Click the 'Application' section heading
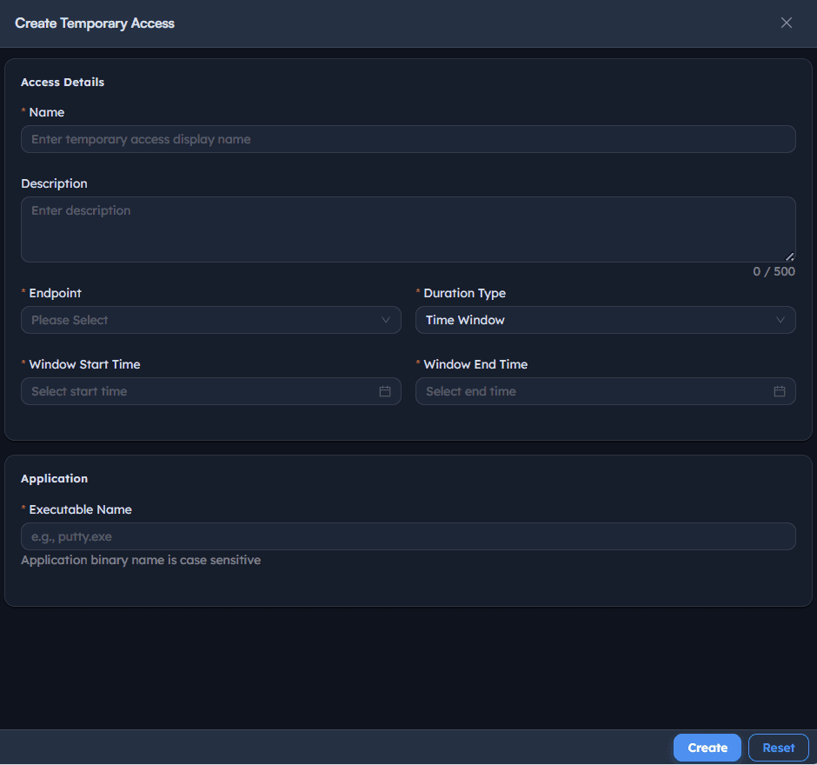This screenshot has width=817, height=765. pos(54,478)
